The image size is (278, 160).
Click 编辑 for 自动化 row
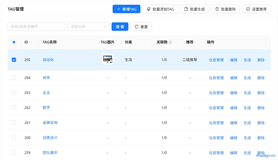pos(234,60)
